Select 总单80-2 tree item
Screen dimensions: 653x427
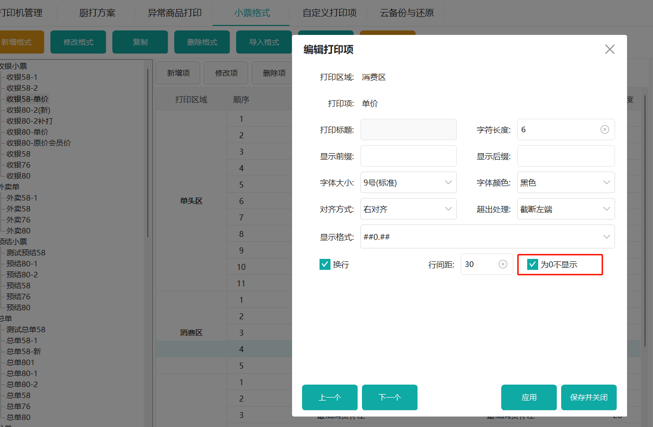(22, 384)
